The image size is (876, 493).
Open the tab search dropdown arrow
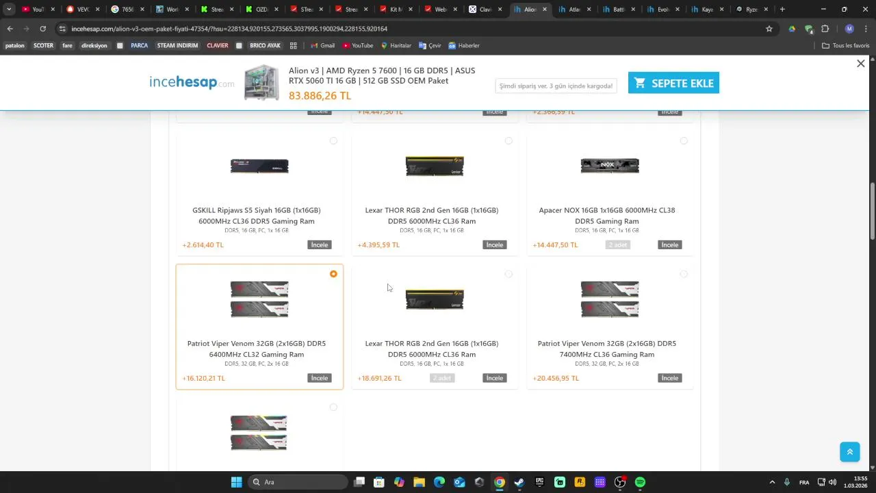pyautogui.click(x=9, y=10)
